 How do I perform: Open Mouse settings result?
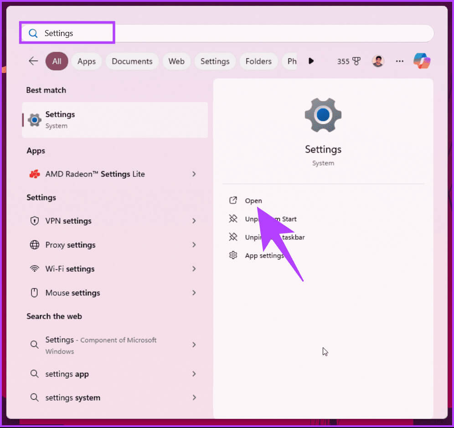click(x=115, y=293)
